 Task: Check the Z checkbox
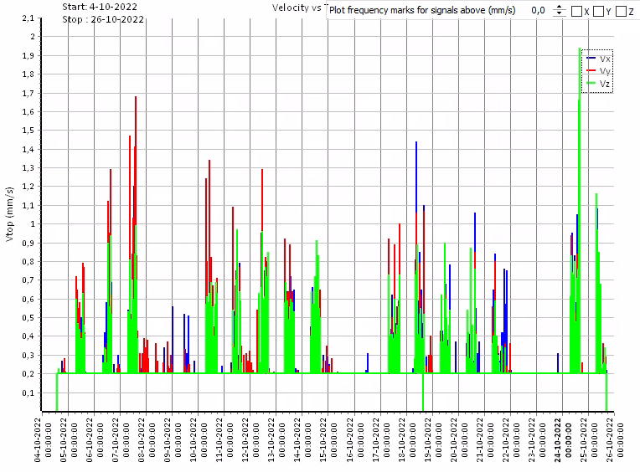[x=621, y=11]
